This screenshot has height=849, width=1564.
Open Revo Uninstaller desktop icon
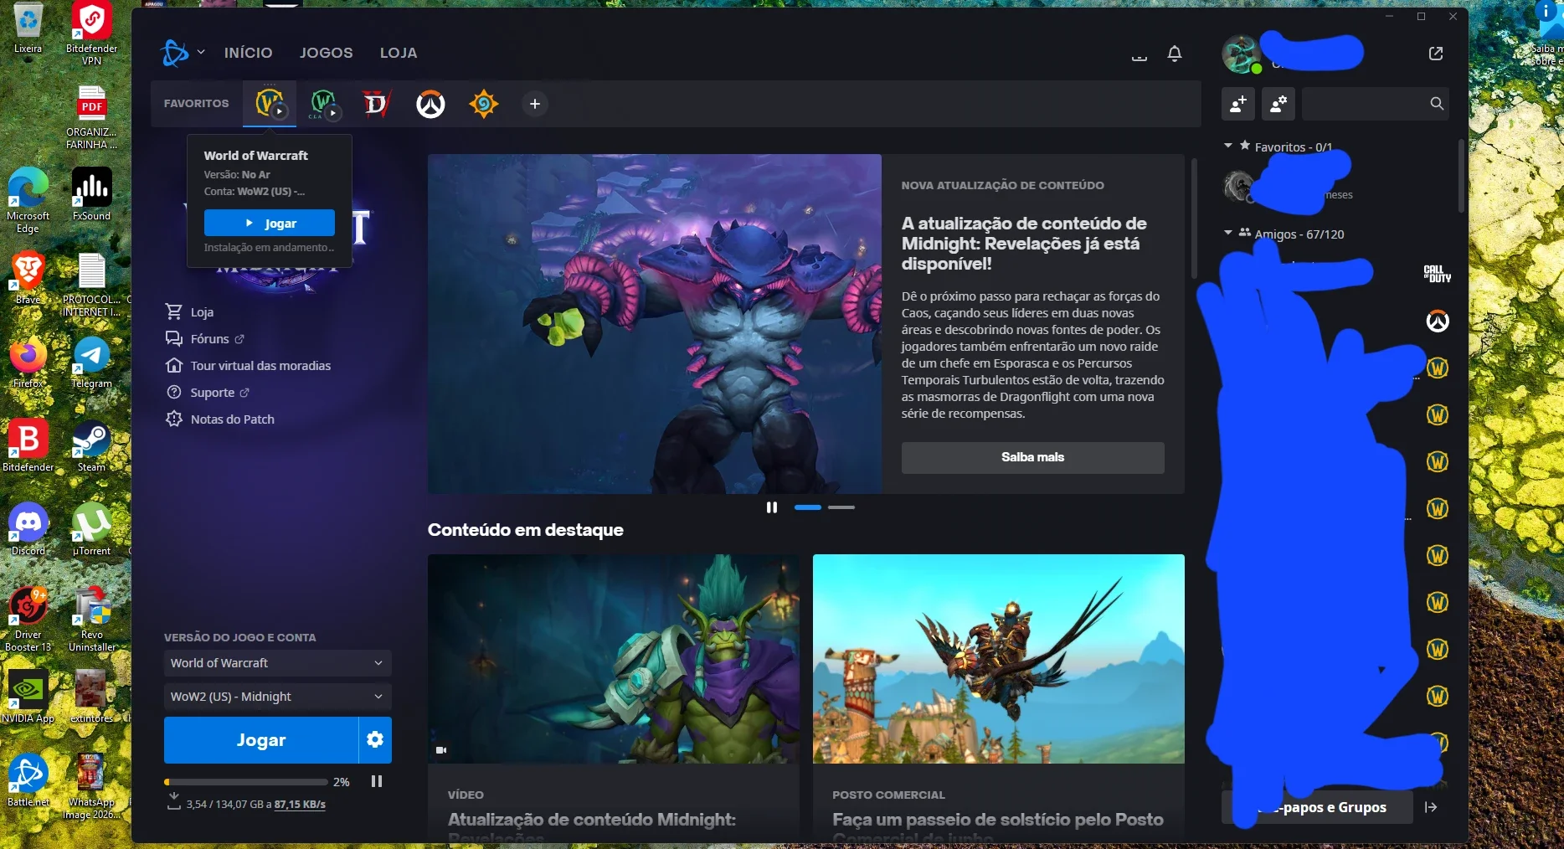tap(91, 620)
